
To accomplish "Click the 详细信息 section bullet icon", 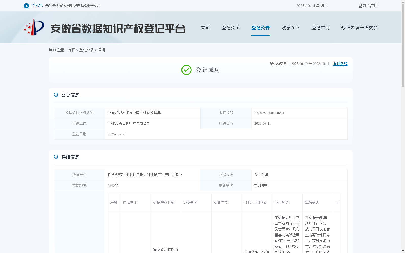I will click(x=56, y=157).
